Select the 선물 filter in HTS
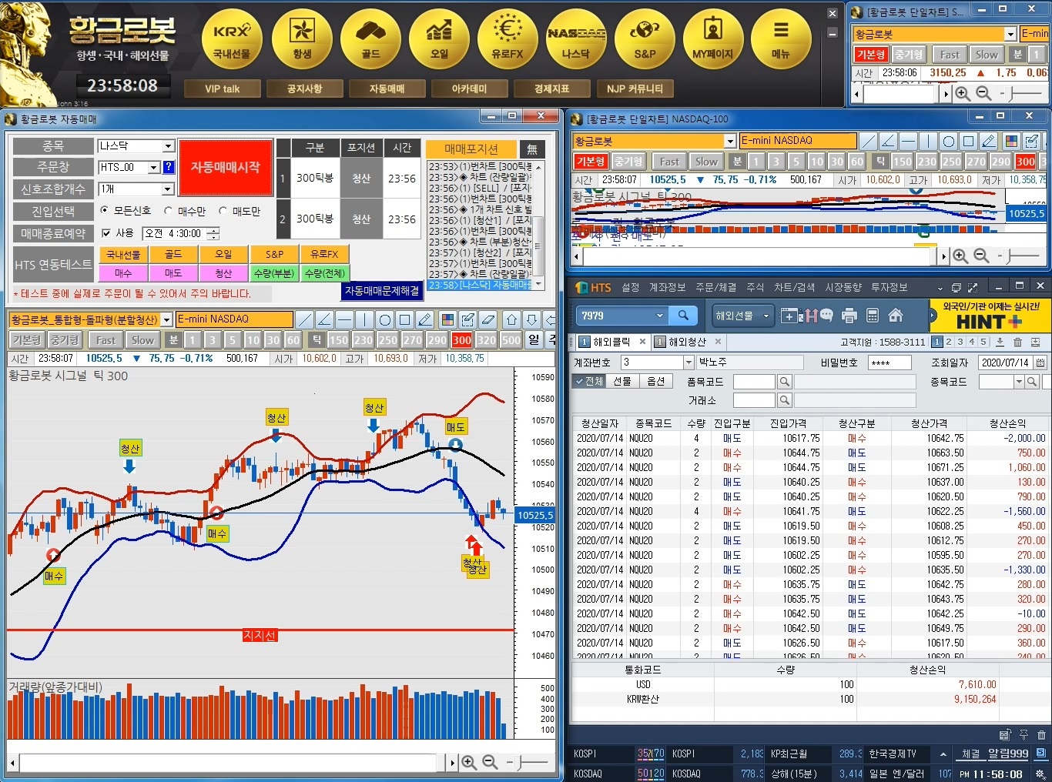 [x=622, y=381]
